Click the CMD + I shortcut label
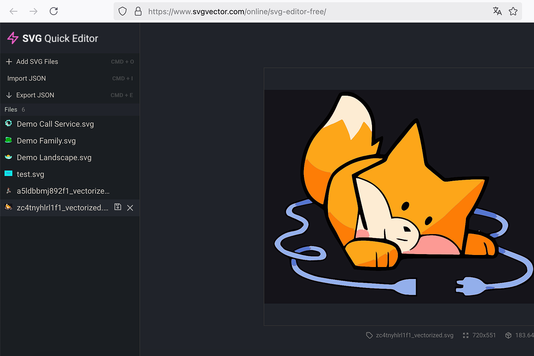534x356 pixels. 122,78
